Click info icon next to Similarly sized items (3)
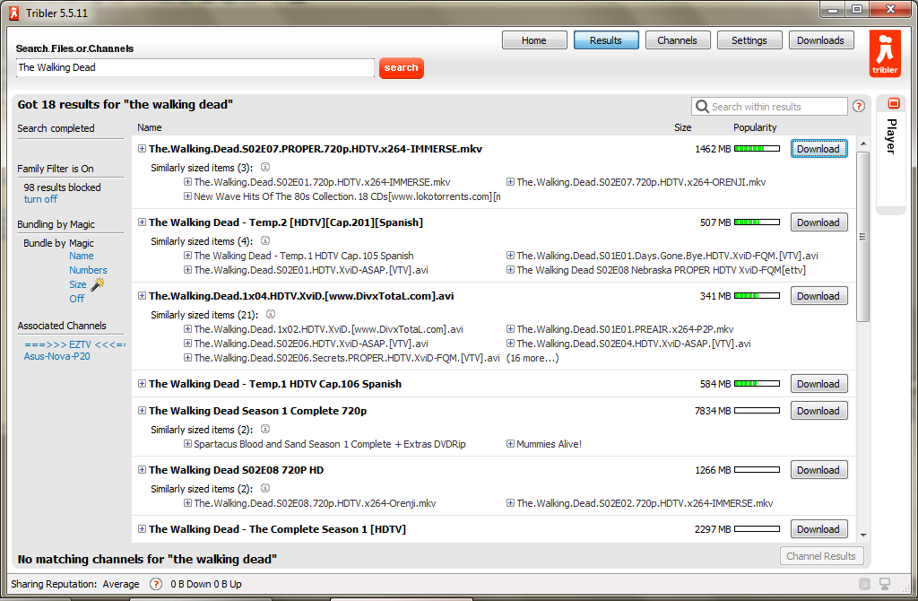 265,167
